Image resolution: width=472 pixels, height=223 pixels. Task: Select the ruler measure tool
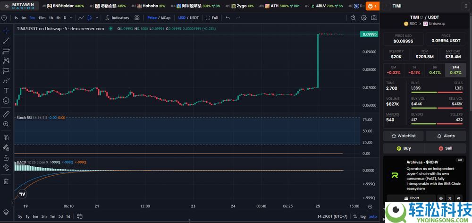[x=6, y=114]
